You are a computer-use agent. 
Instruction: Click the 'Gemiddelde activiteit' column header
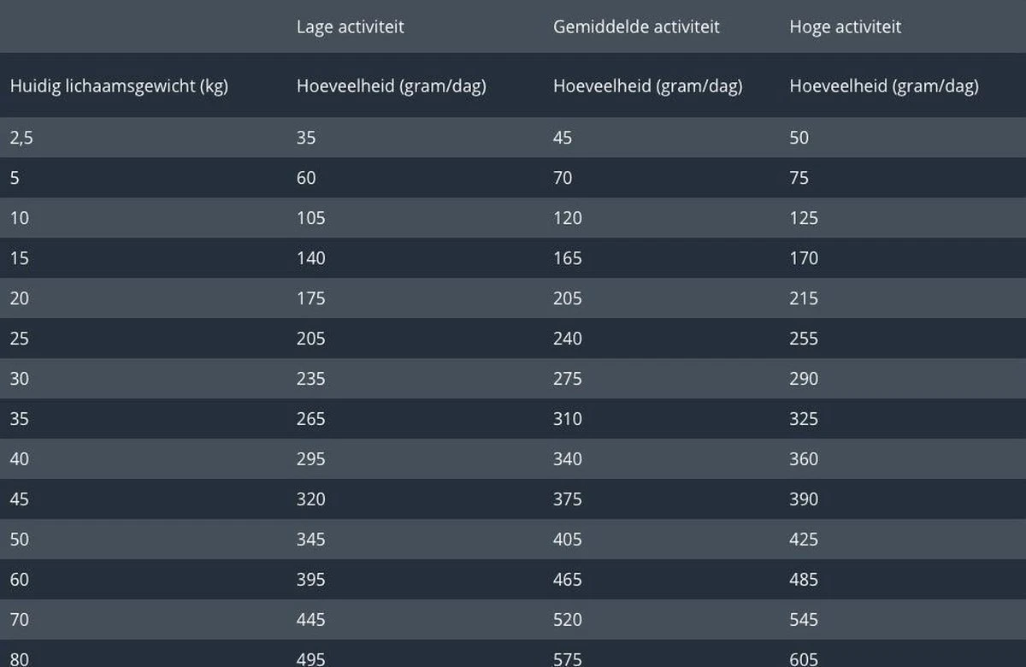tap(636, 27)
